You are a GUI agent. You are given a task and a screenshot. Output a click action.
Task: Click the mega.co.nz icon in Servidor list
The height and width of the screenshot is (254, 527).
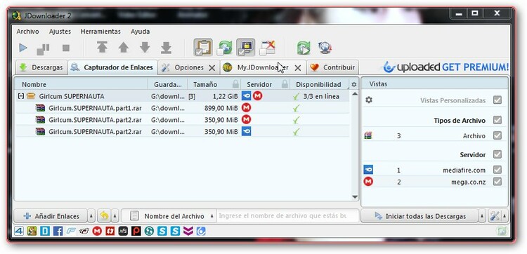[368, 182]
